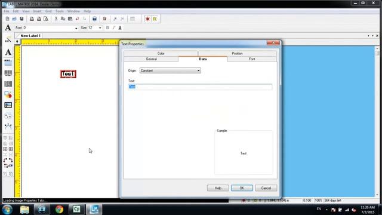Close the Text Properties dialog
This screenshot has width=382, height=215.
point(273,42)
